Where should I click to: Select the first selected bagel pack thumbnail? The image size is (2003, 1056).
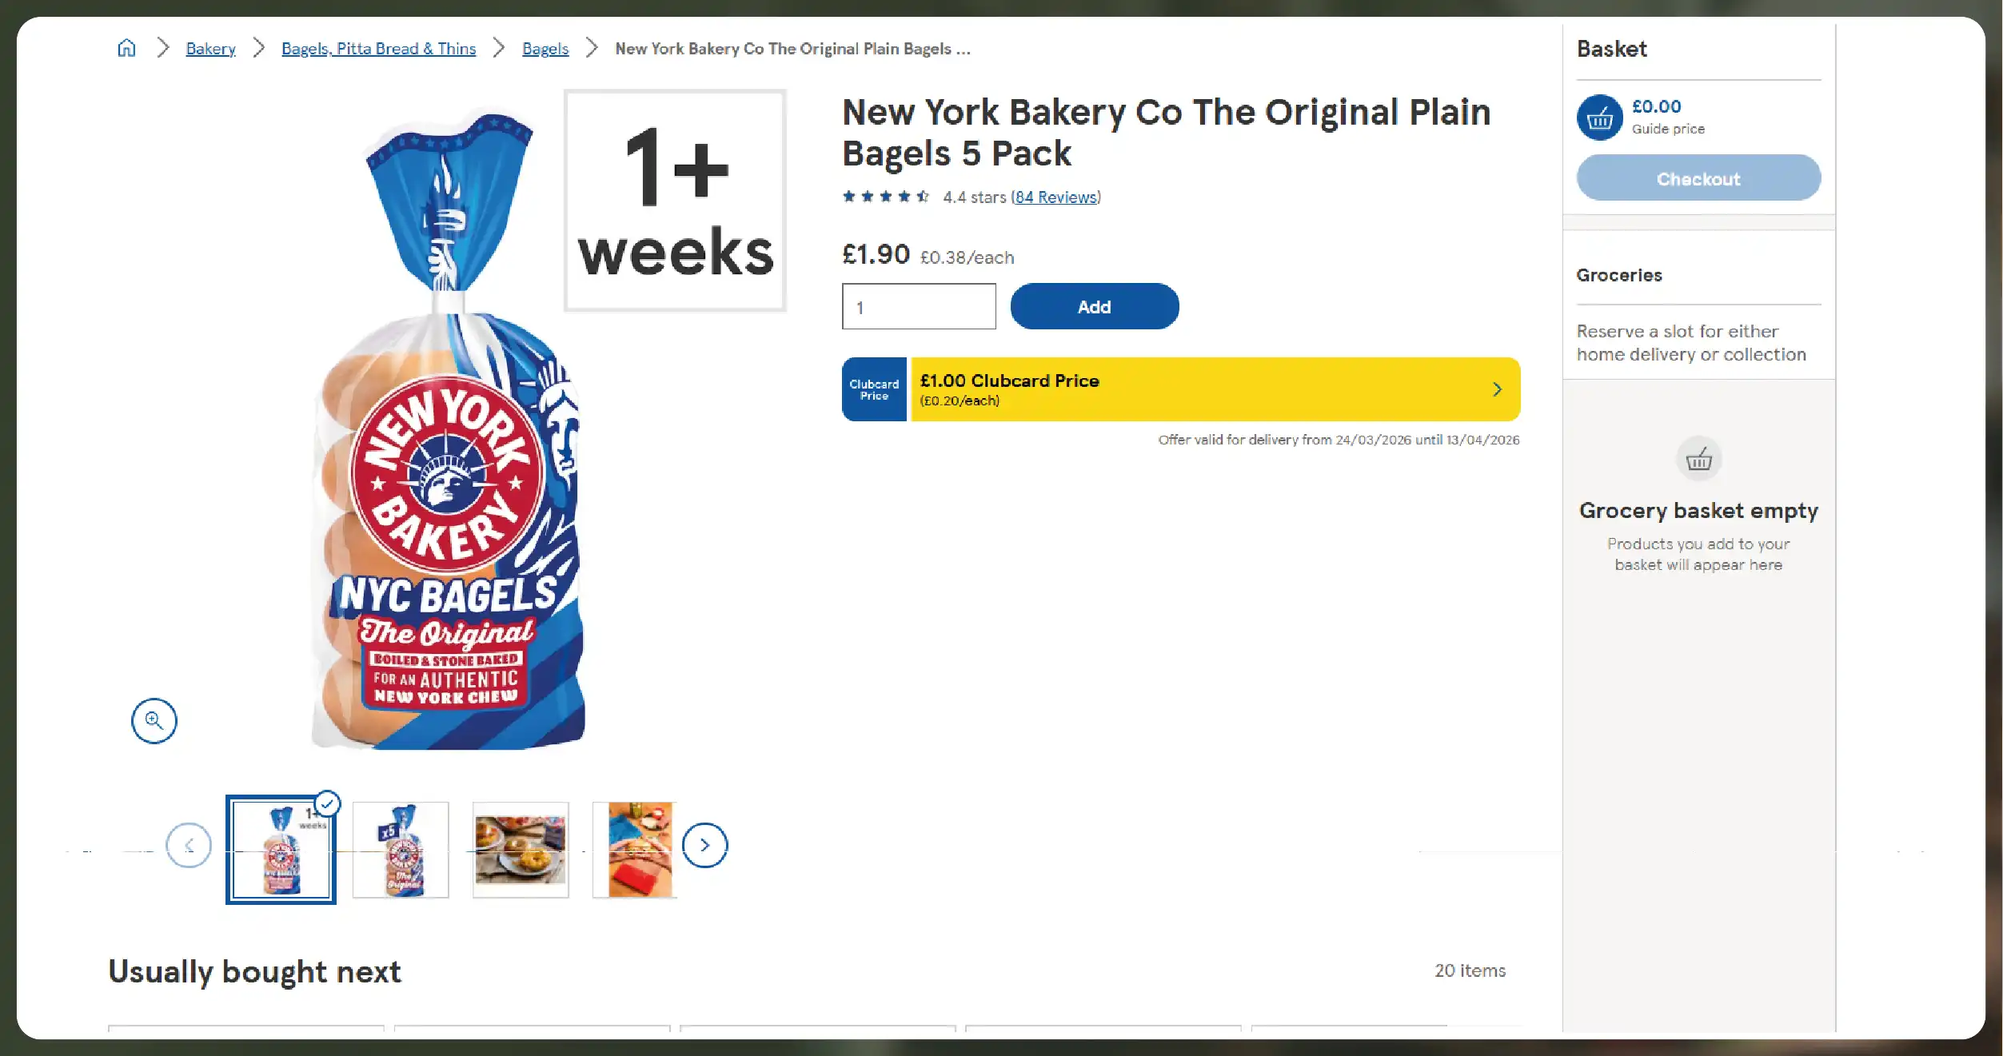[x=281, y=850]
